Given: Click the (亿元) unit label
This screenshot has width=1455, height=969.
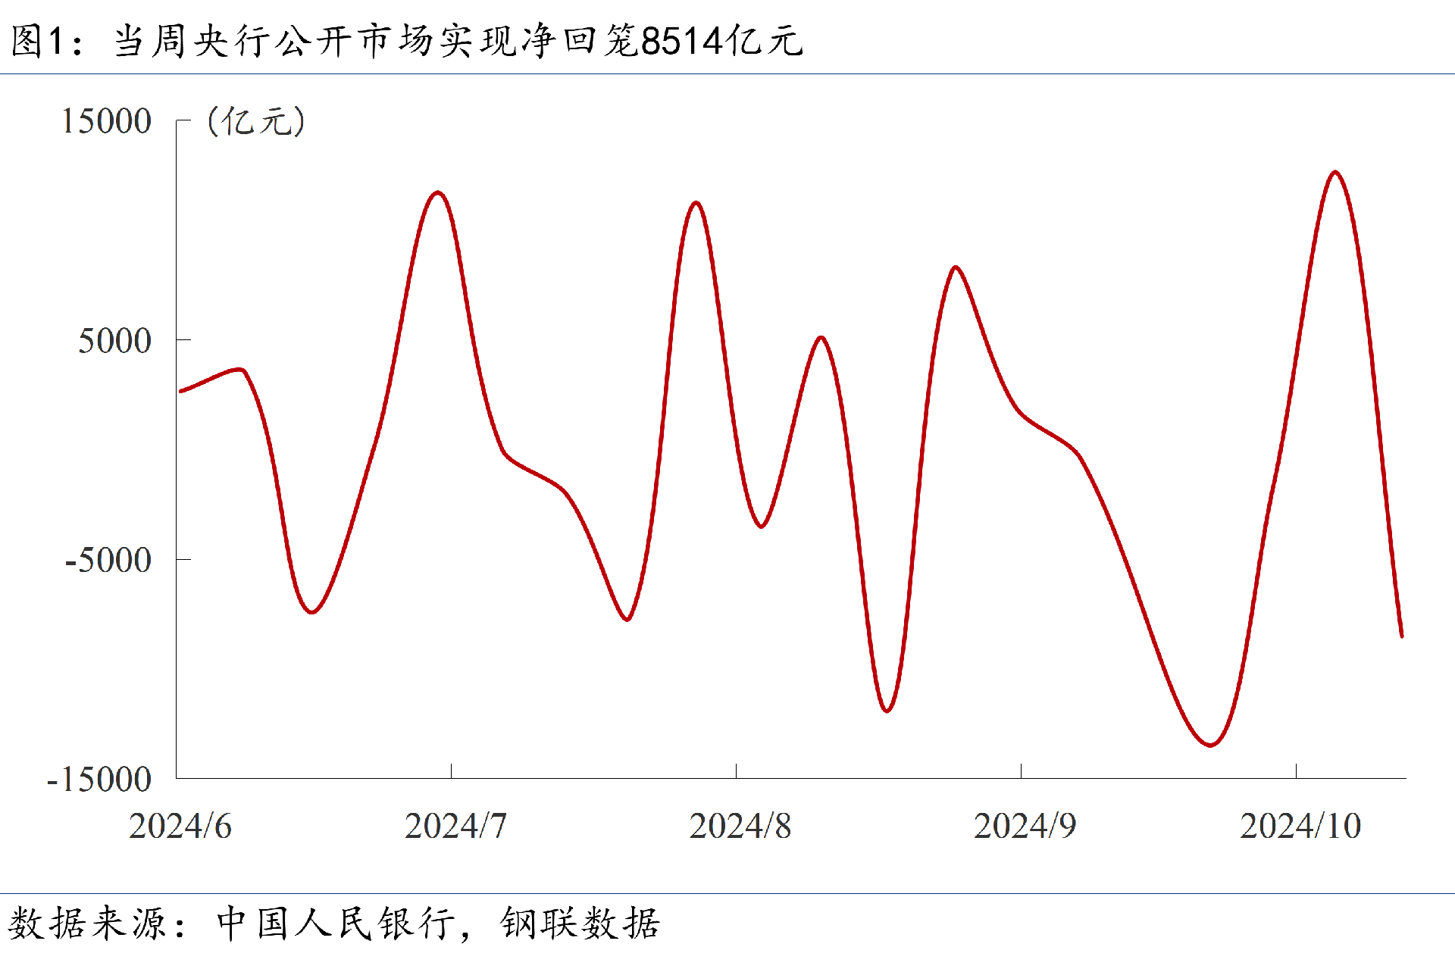Looking at the screenshot, I should 256,121.
